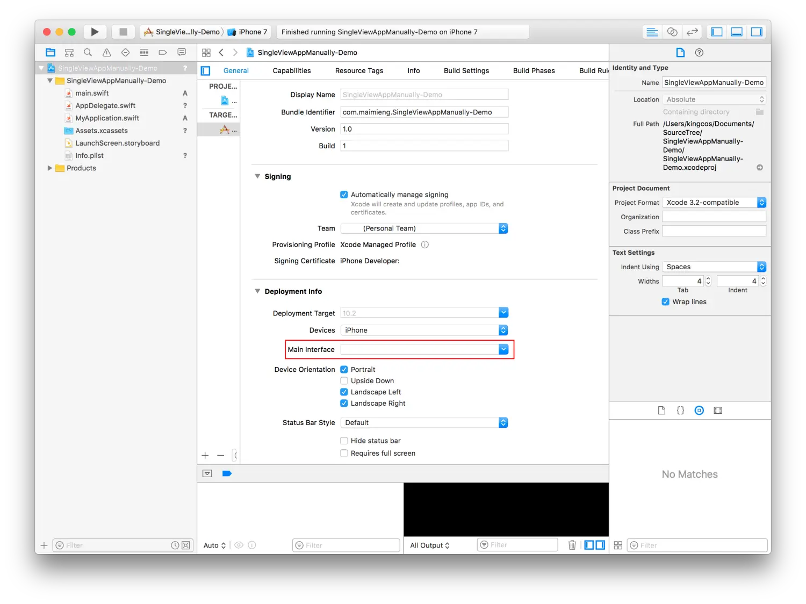Uncheck Landscape Left orientation
This screenshot has width=806, height=604.
tap(344, 392)
